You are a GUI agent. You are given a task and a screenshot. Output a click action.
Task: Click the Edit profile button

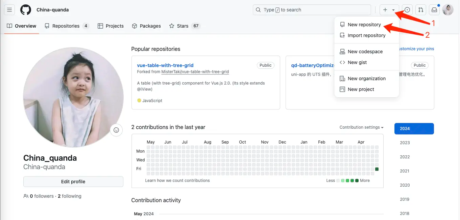pos(73,181)
